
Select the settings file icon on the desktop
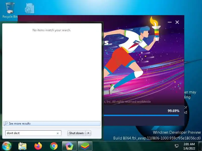tap(30, 8)
